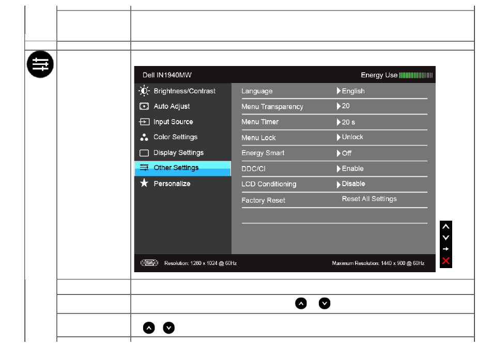Click the Dell IN1940MW title text
The image size is (493, 348).
pyautogui.click(x=167, y=75)
